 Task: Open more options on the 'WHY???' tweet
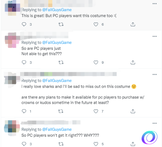[x=155, y=123]
